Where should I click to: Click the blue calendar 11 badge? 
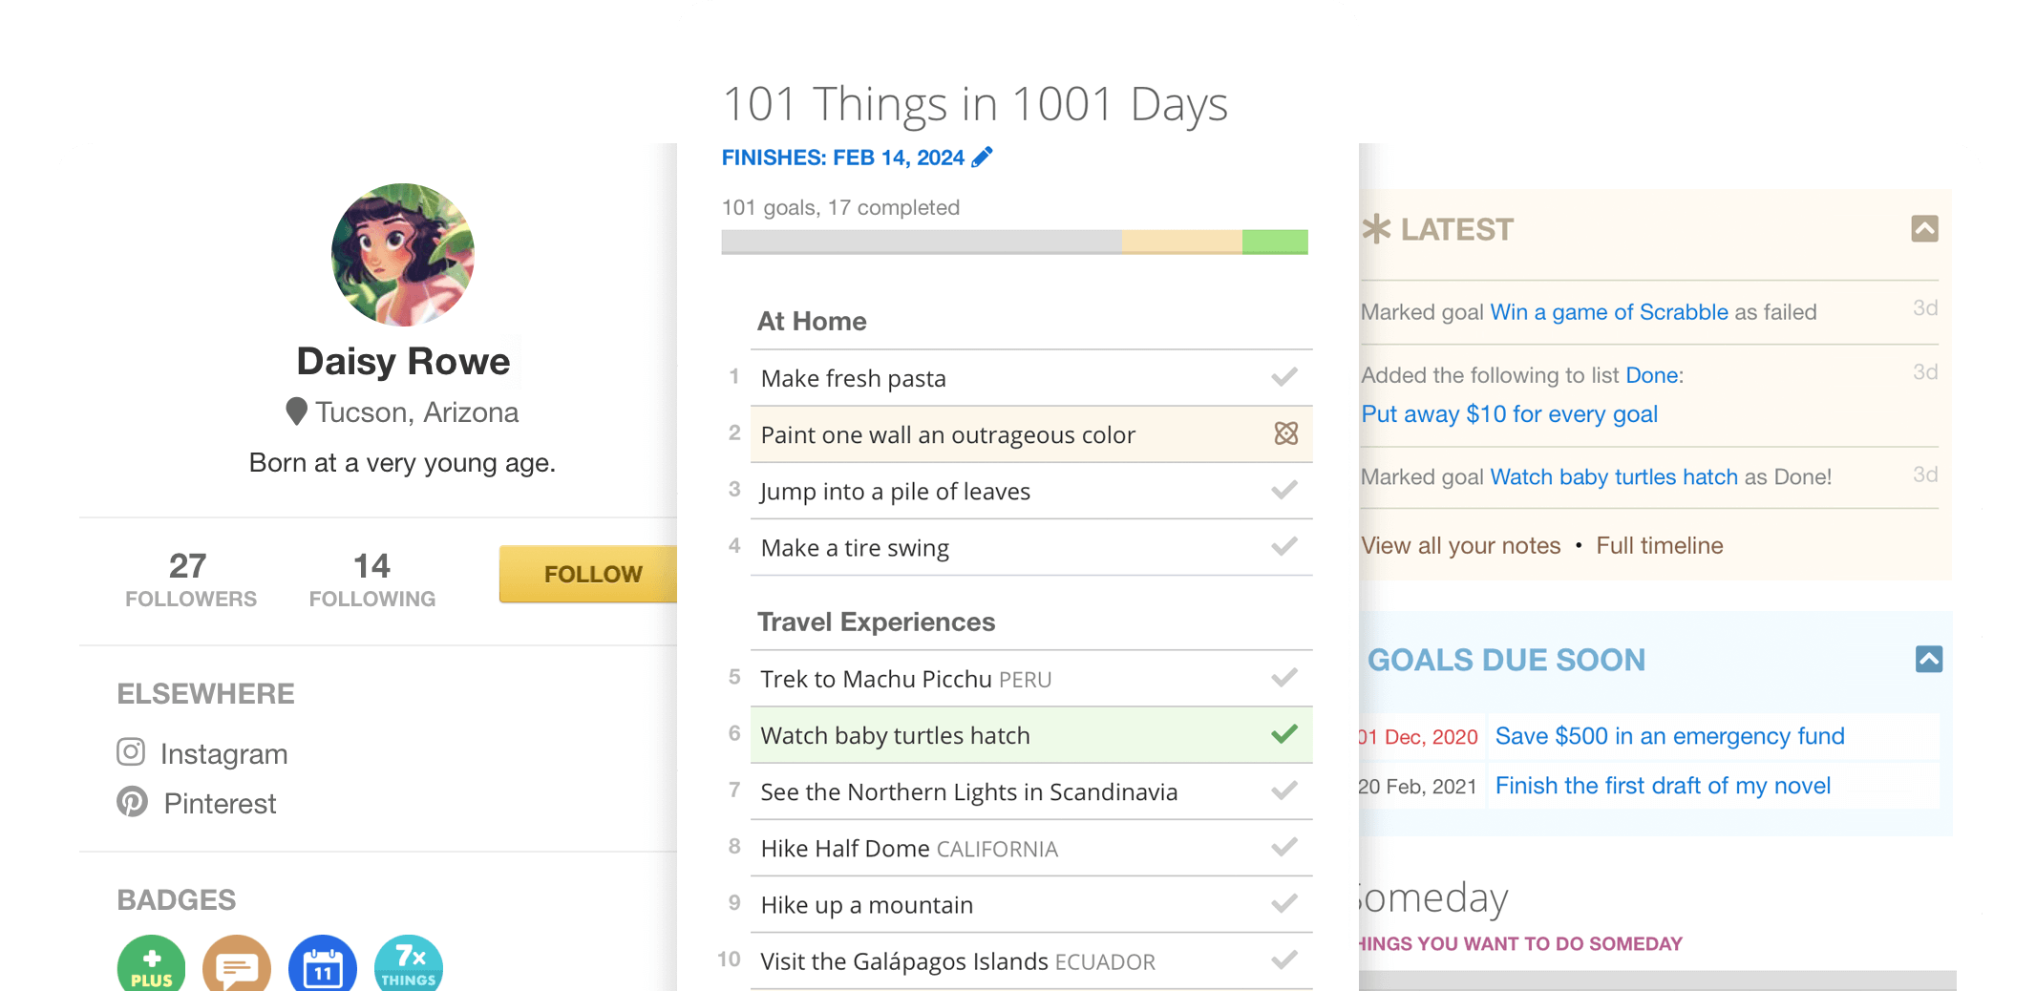(x=323, y=964)
